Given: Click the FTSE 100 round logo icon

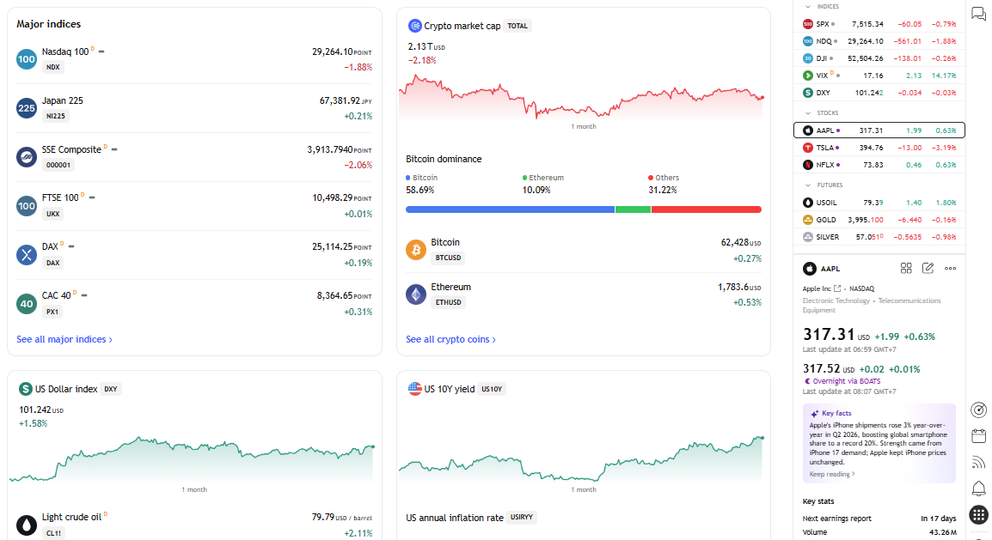Looking at the screenshot, I should [x=27, y=206].
